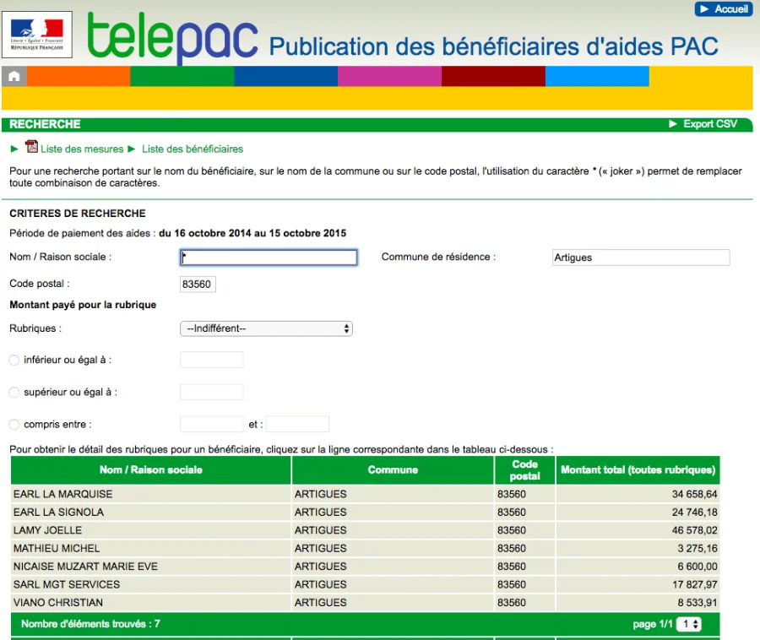Select the dark blue navigation tab
Image resolution: width=760 pixels, height=640 pixels.
286,77
